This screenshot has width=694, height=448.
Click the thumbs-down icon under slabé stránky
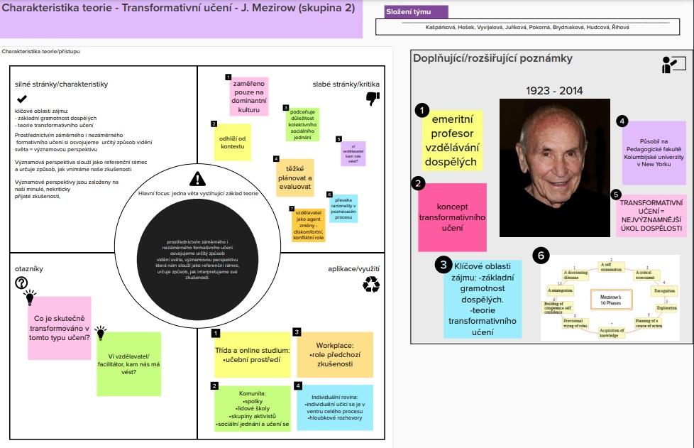(372, 99)
